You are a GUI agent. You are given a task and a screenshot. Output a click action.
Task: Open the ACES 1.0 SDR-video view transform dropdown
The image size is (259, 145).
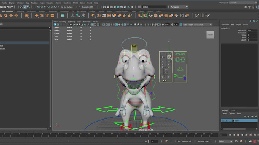tap(197, 25)
